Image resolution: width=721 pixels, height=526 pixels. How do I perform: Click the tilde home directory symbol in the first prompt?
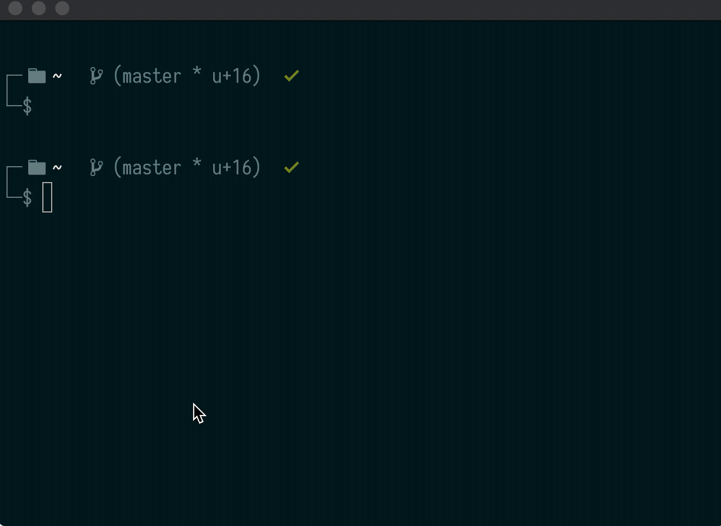point(57,75)
